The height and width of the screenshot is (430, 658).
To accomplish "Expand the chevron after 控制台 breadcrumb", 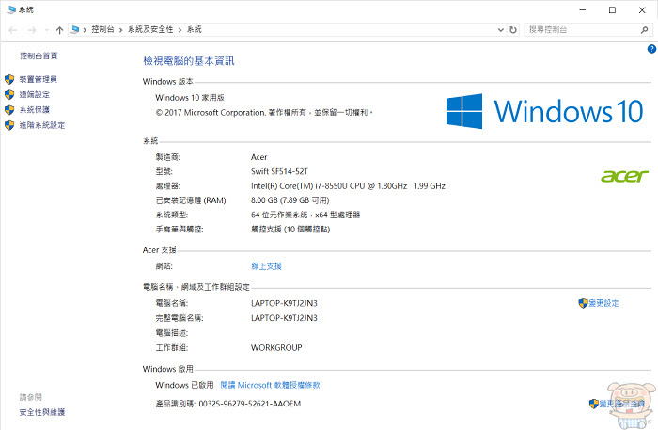I will point(121,30).
